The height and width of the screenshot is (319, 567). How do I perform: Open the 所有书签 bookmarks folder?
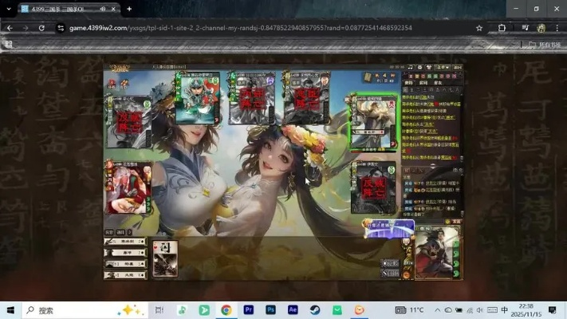[x=545, y=45]
